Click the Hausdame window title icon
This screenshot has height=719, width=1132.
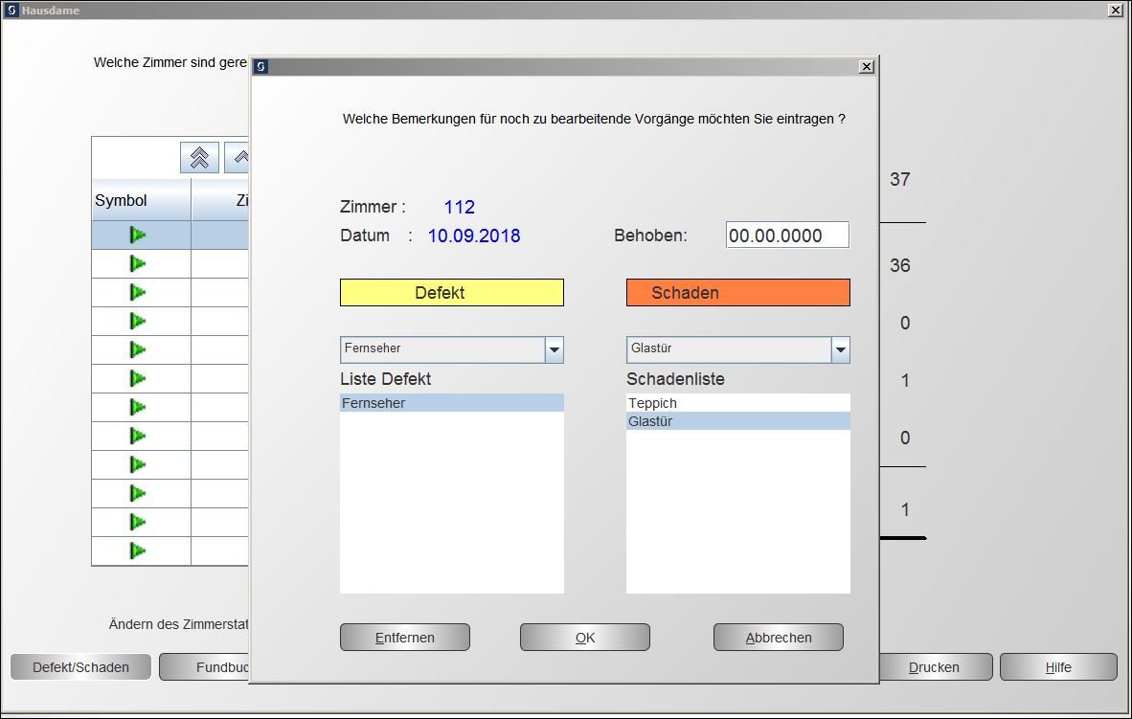click(11, 11)
